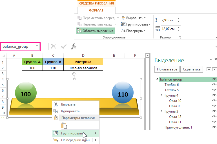Screen dimensions: 217x144
Task: Increase shape height with up spinner
Action: click(178, 19)
